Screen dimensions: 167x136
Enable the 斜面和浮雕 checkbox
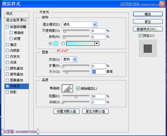7,27
